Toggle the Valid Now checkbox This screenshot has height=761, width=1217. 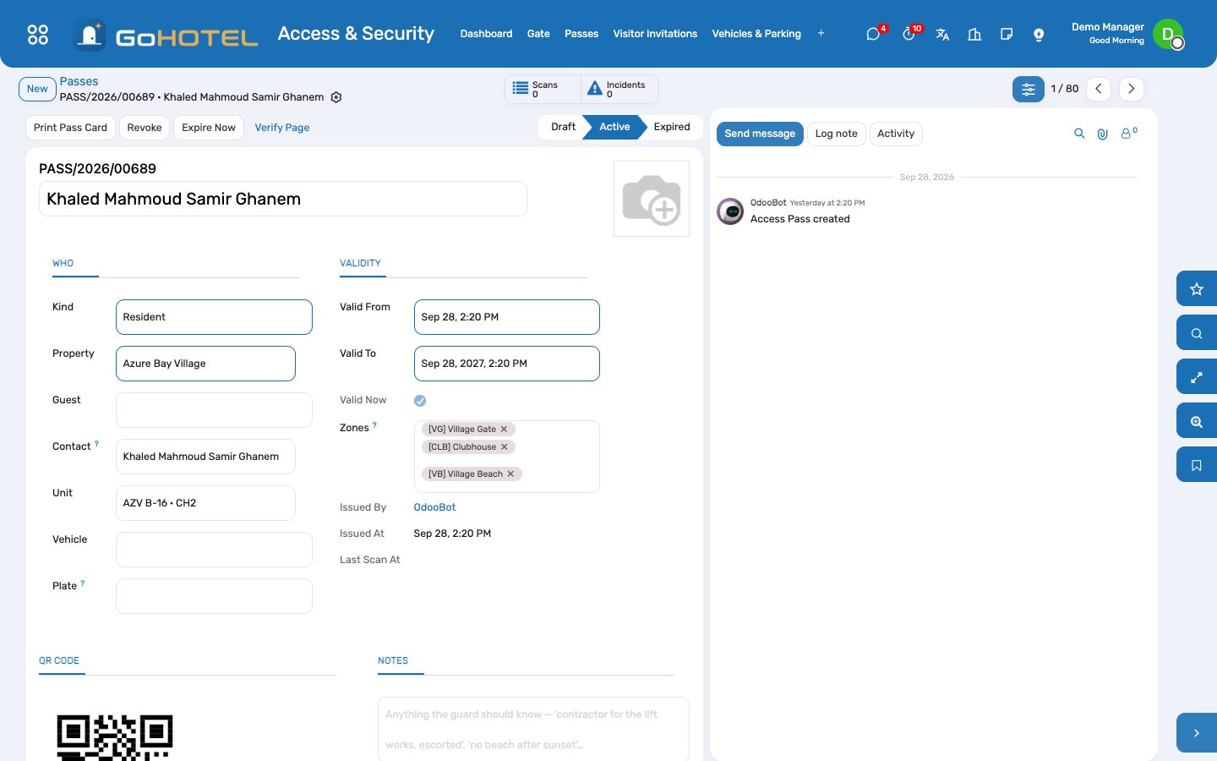(420, 401)
